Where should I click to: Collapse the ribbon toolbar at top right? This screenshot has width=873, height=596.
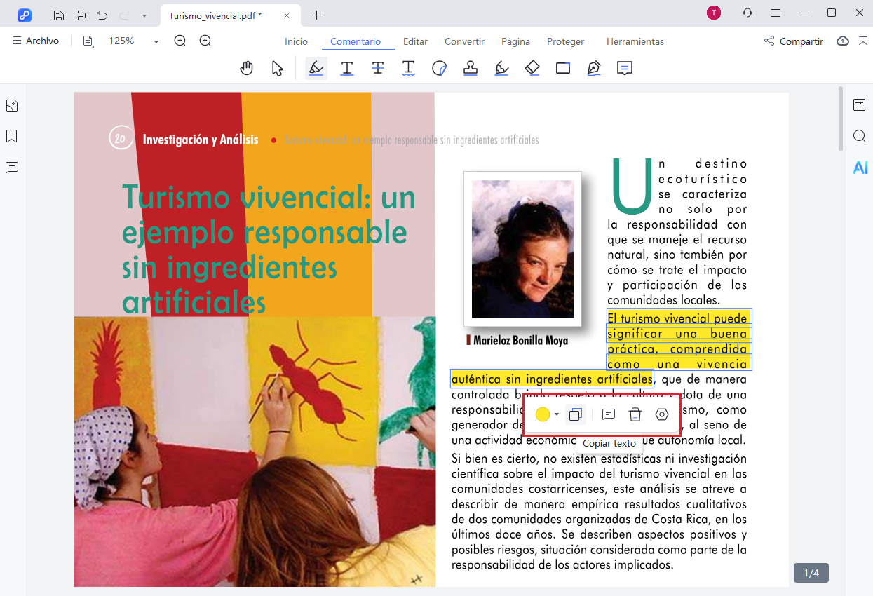click(863, 41)
